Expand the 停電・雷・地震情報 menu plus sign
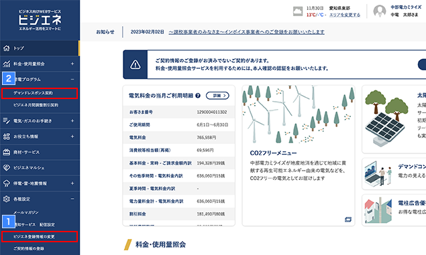 72,183
